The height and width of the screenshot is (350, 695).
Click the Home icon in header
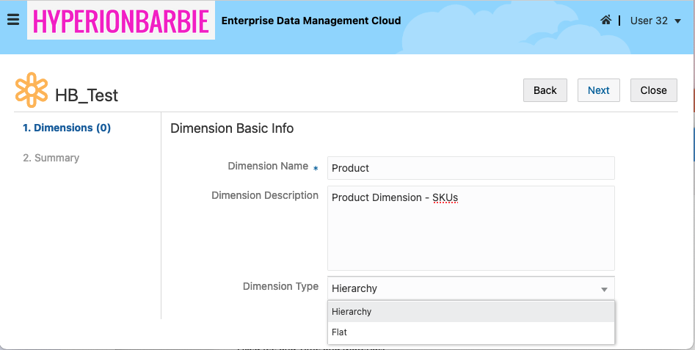(605, 21)
